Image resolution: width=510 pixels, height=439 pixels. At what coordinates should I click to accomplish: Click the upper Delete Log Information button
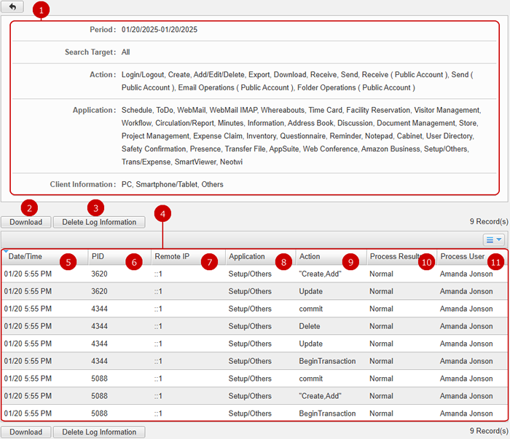tap(99, 222)
